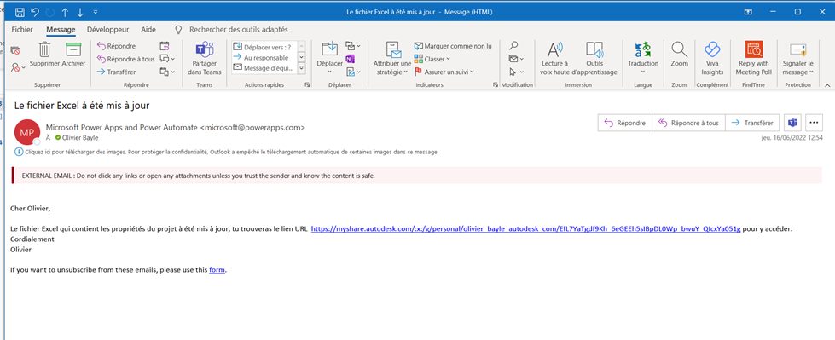Choose the 'Message d'équi...' quick action
The width and height of the screenshot is (835, 340).
[x=264, y=67]
